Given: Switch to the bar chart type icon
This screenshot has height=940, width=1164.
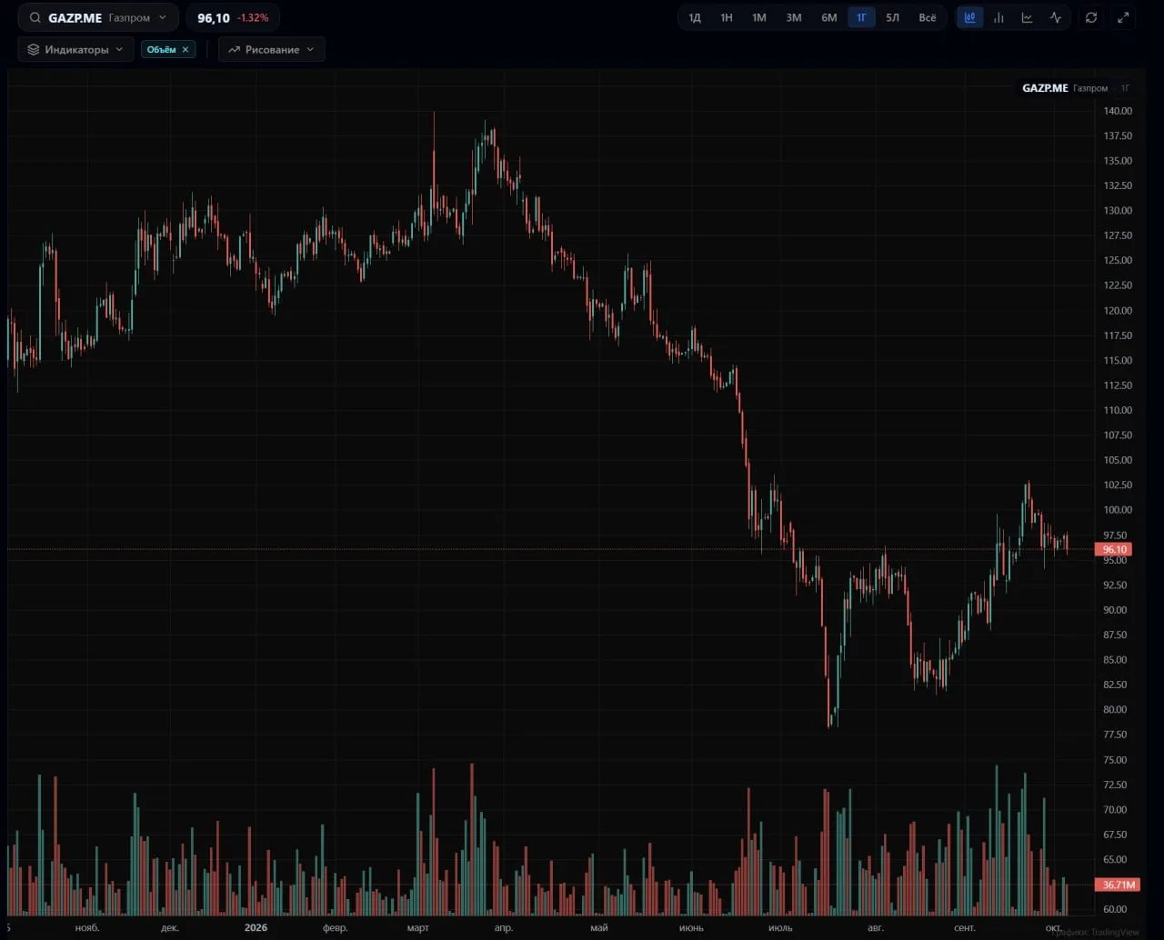Looking at the screenshot, I should tap(998, 17).
